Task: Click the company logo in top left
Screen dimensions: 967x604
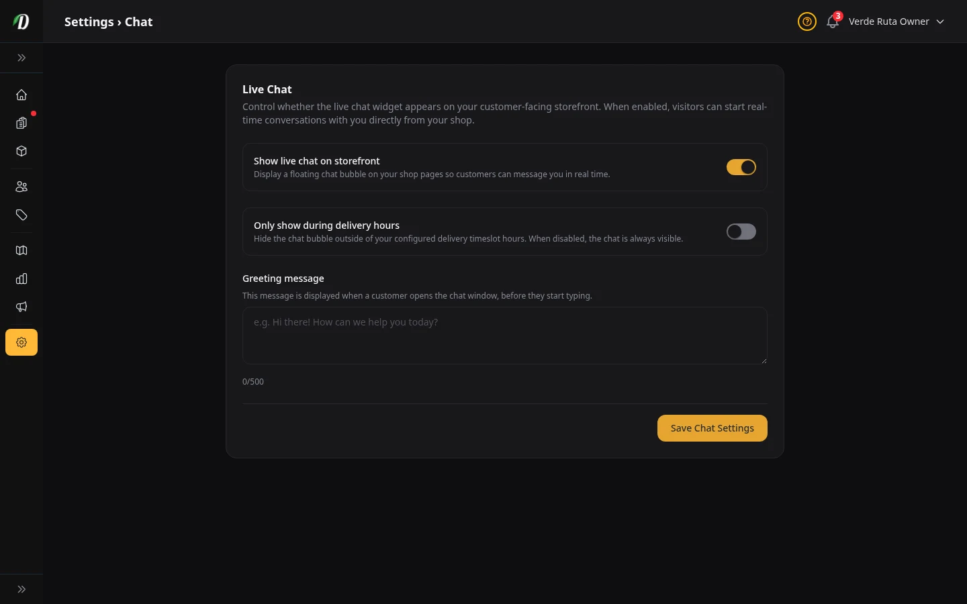Action: click(21, 21)
